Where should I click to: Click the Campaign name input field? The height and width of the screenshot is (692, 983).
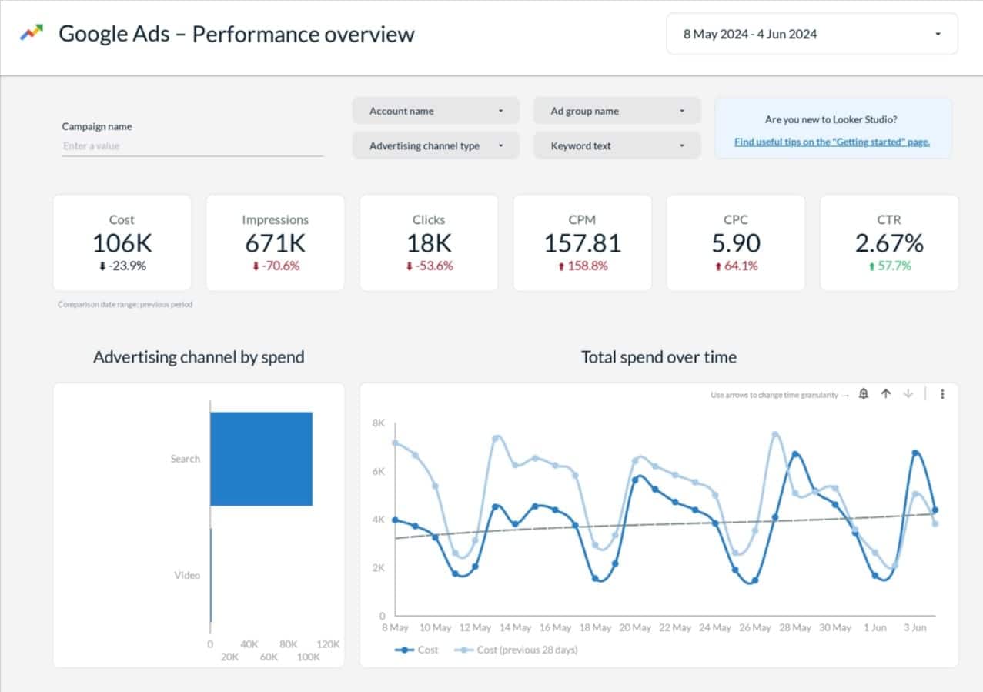coord(192,145)
